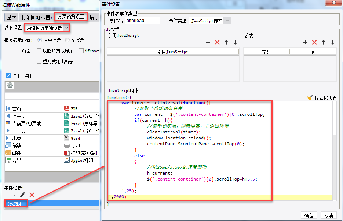Place cursor on clearInterval(timer) line
The width and height of the screenshot is (343, 221).
174,132
